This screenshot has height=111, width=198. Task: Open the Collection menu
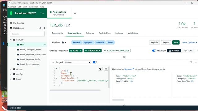(x=33, y=7)
